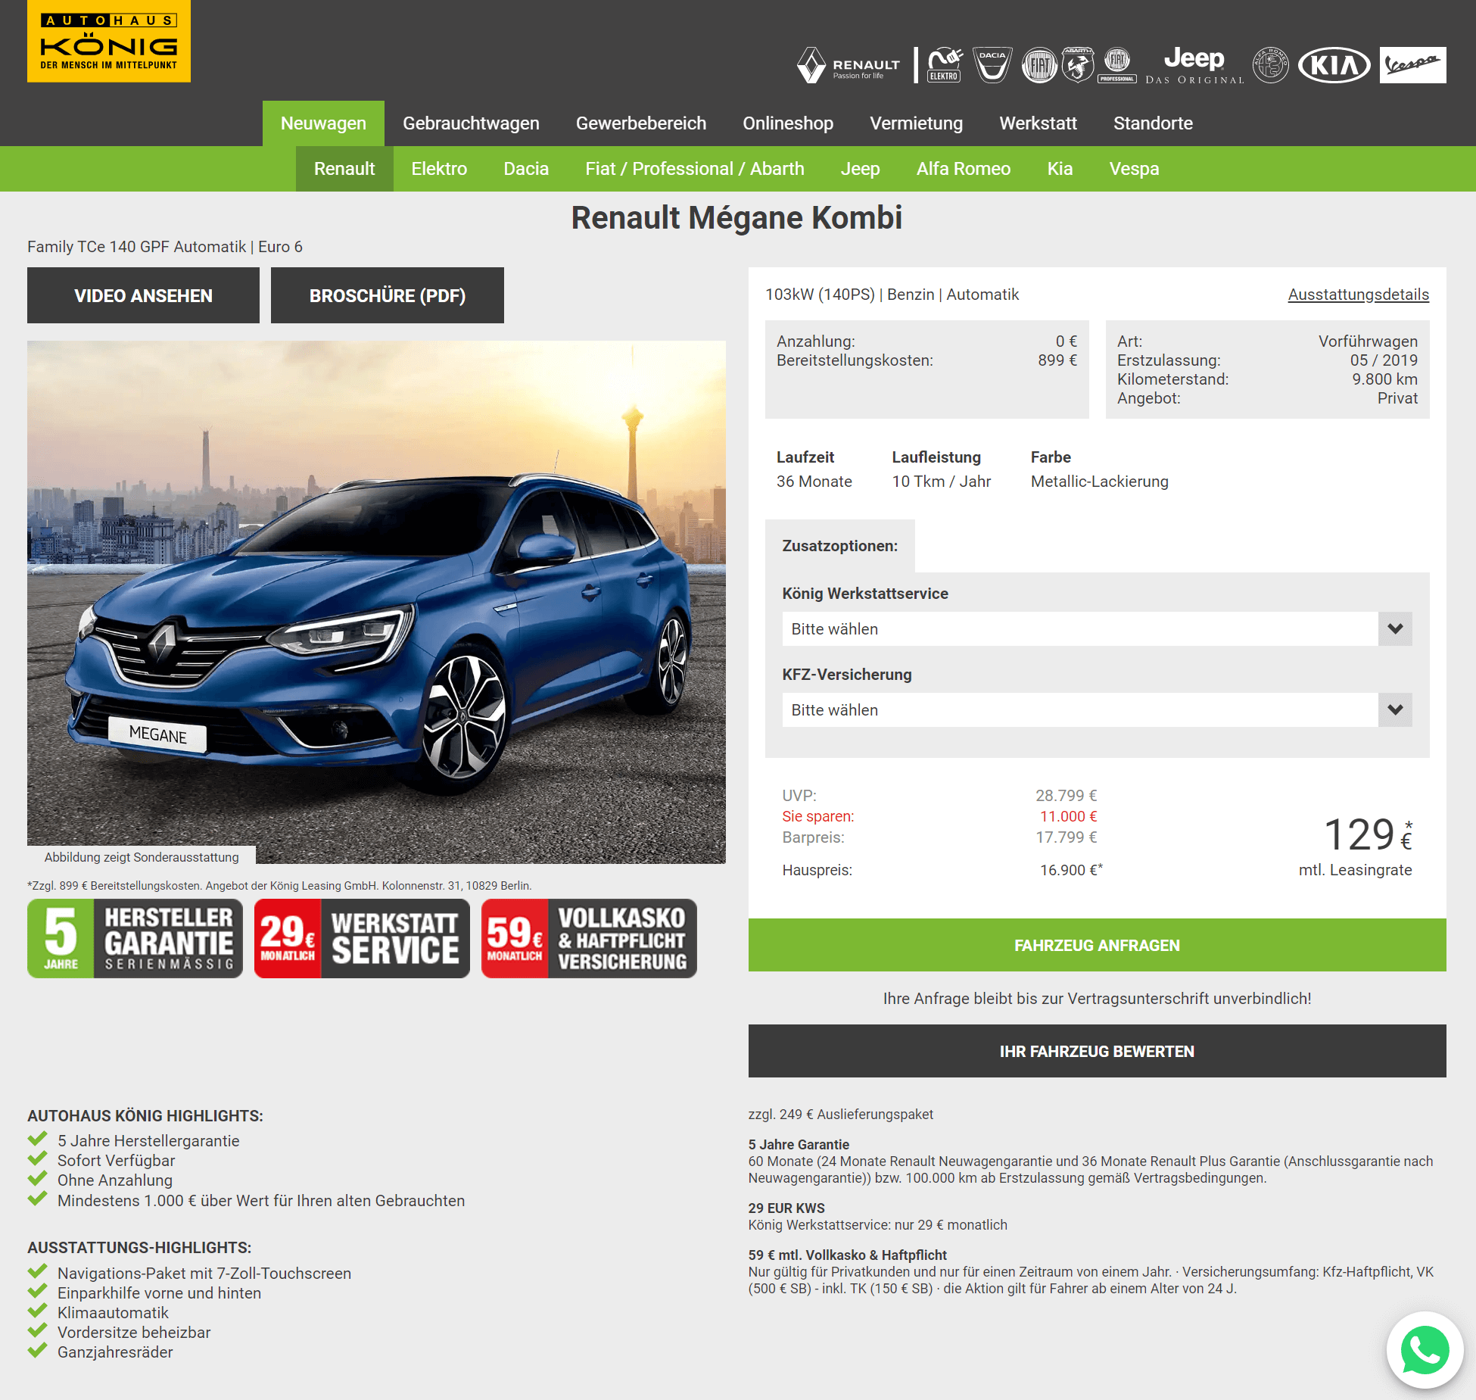Image resolution: width=1476 pixels, height=1400 pixels.
Task: Click Fahrzeug anfragen button
Action: coord(1097,945)
